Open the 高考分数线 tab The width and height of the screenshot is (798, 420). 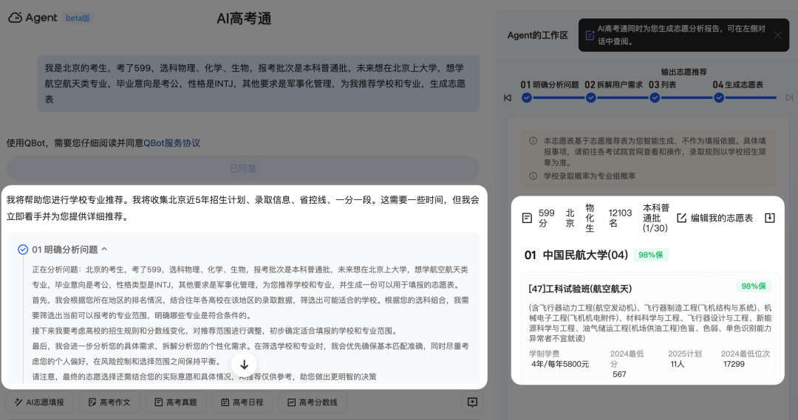[x=312, y=402]
